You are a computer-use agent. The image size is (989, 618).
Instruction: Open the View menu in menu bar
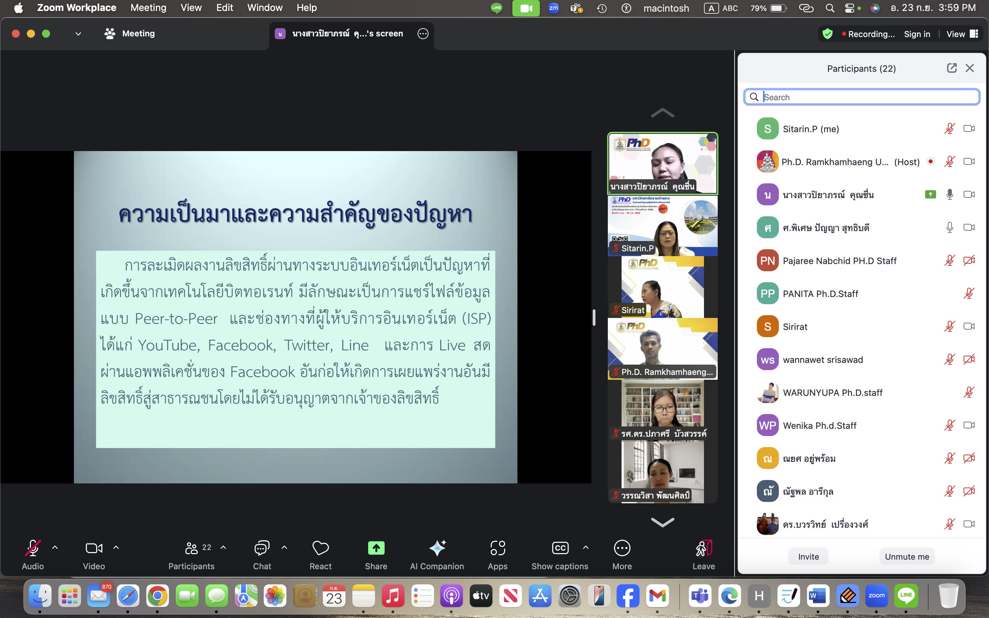point(191,8)
